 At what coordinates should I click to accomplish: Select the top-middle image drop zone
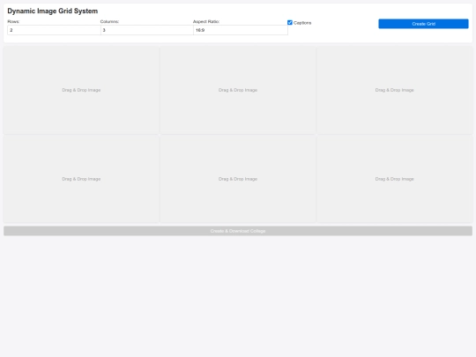click(x=238, y=90)
